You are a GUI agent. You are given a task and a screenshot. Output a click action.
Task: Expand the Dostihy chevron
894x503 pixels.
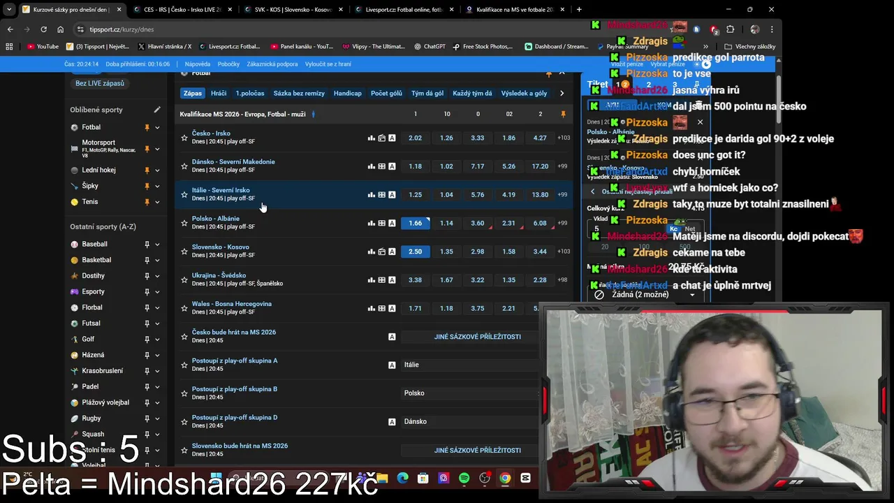pos(157,276)
